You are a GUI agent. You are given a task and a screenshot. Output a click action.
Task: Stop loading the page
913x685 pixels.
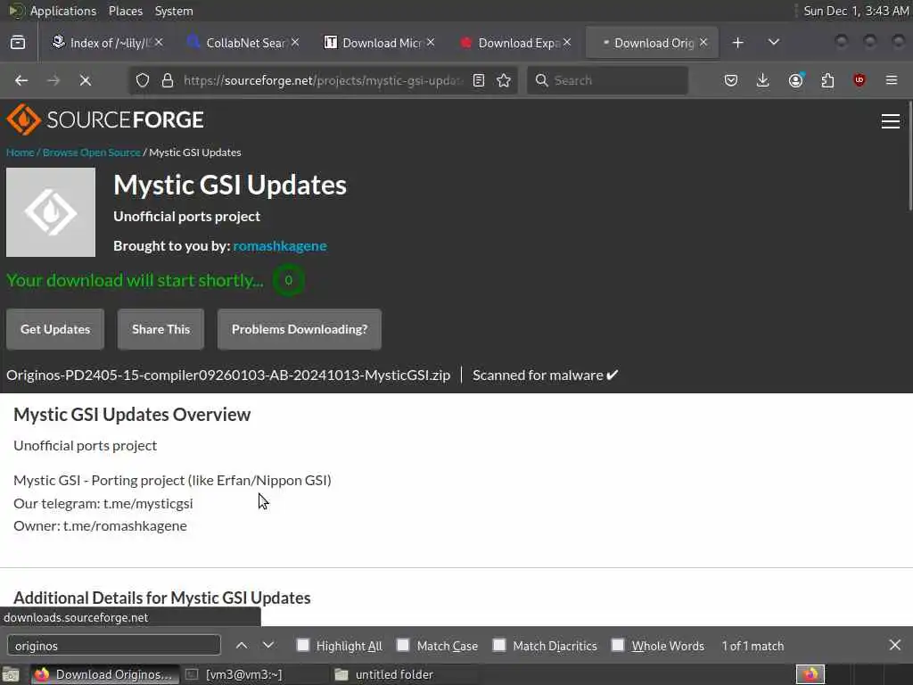[85, 80]
